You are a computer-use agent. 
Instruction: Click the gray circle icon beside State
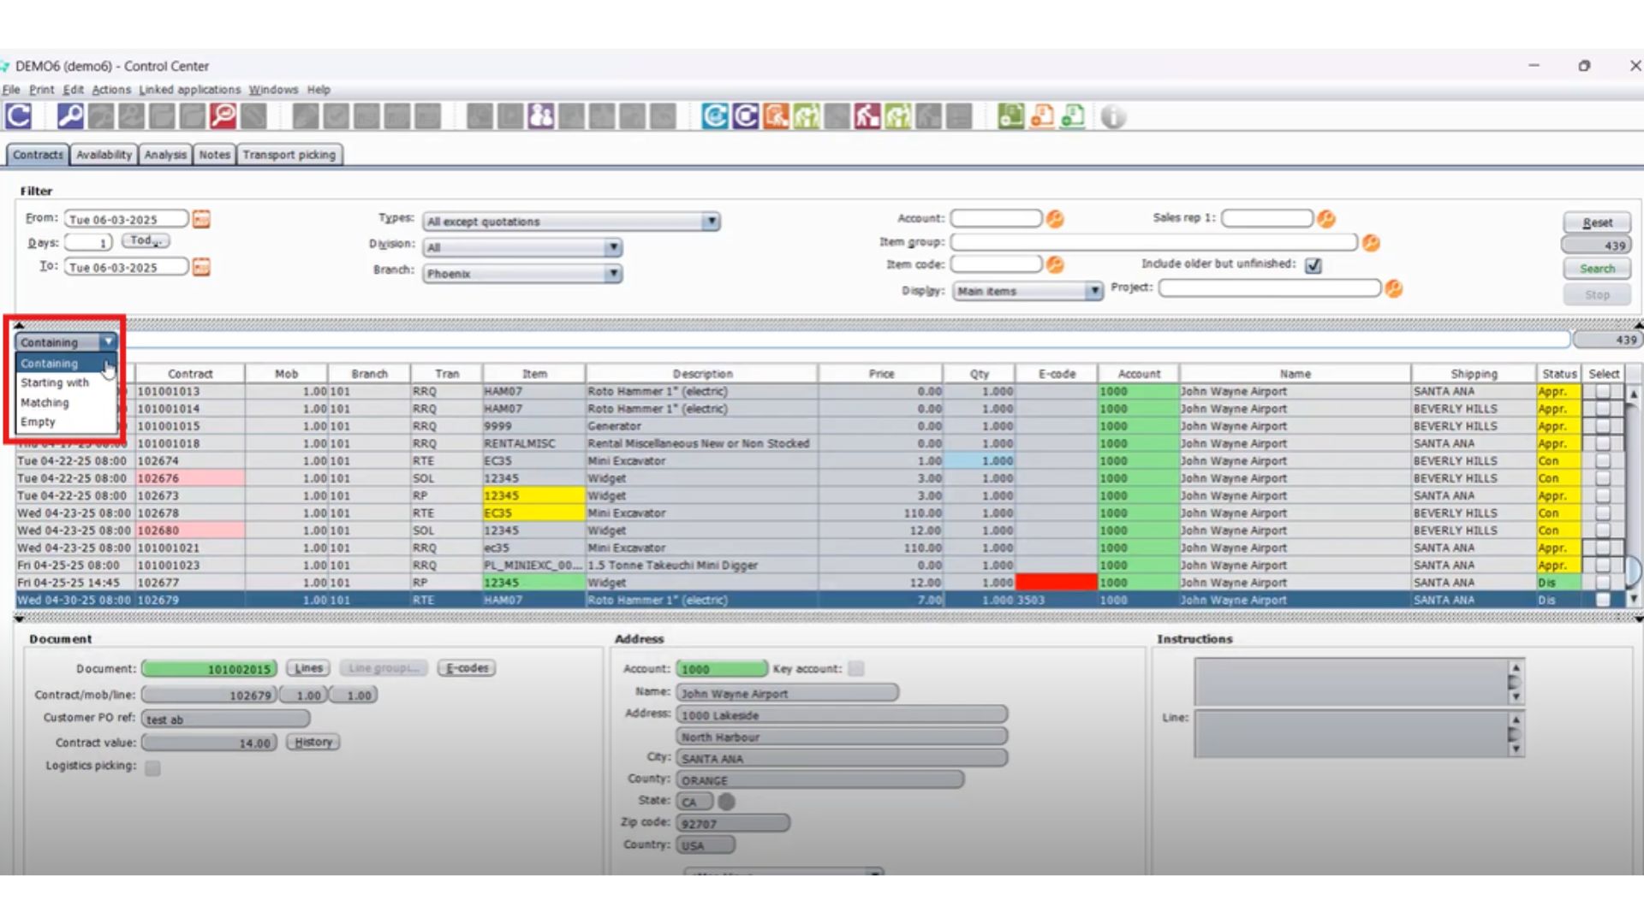click(726, 802)
